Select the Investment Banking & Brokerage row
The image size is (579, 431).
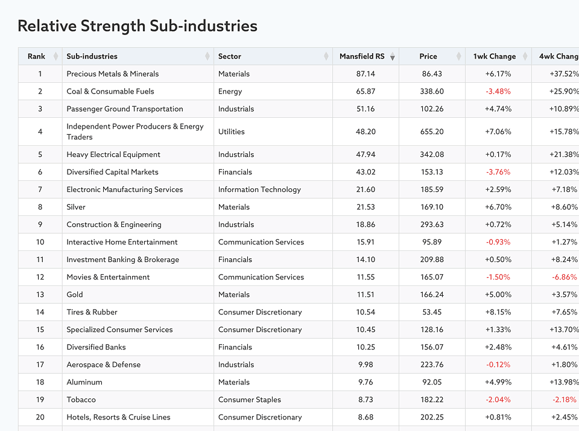coord(119,260)
